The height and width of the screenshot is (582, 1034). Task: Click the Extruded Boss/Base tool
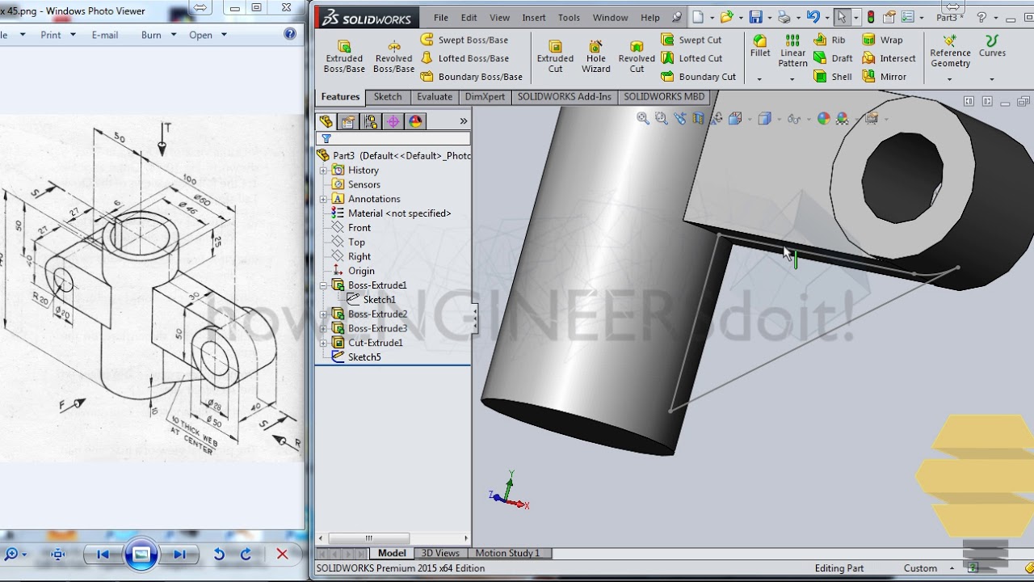344,57
